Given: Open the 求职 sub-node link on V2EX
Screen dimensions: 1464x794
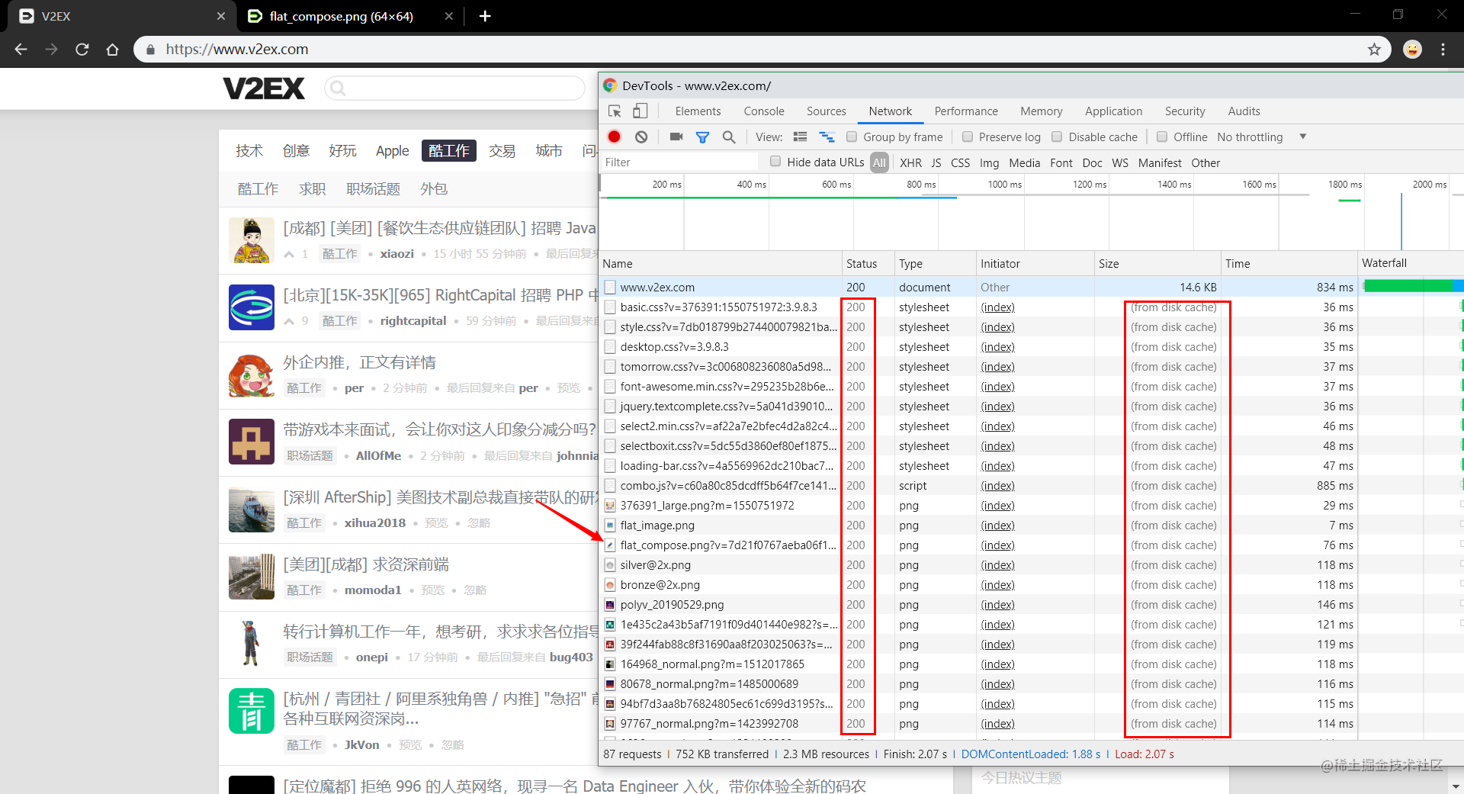Looking at the screenshot, I should [312, 189].
